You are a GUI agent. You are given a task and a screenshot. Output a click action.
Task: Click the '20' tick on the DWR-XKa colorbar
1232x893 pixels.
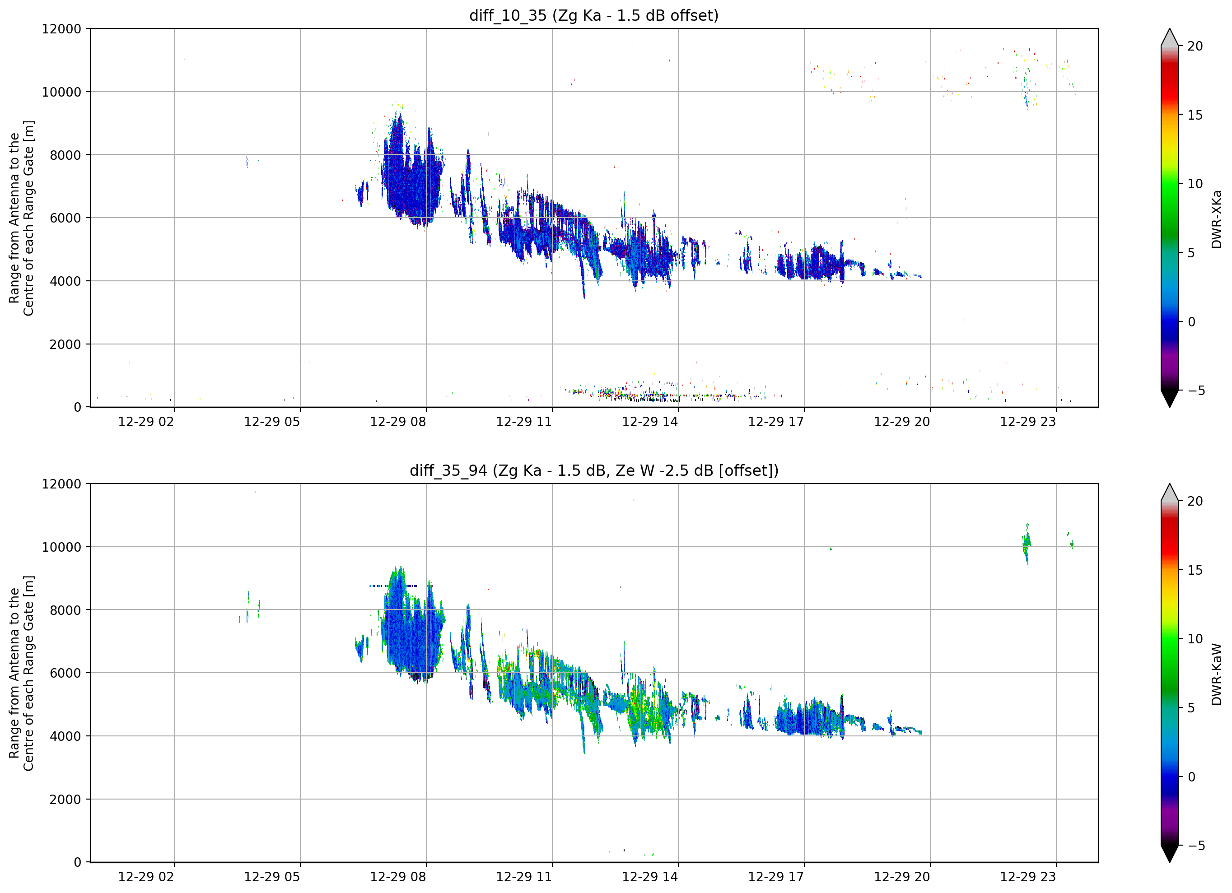click(1195, 46)
